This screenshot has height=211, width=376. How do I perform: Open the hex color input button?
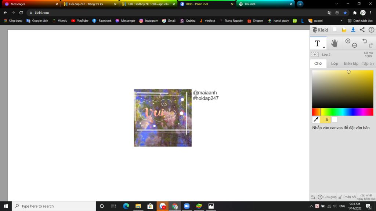point(327,119)
